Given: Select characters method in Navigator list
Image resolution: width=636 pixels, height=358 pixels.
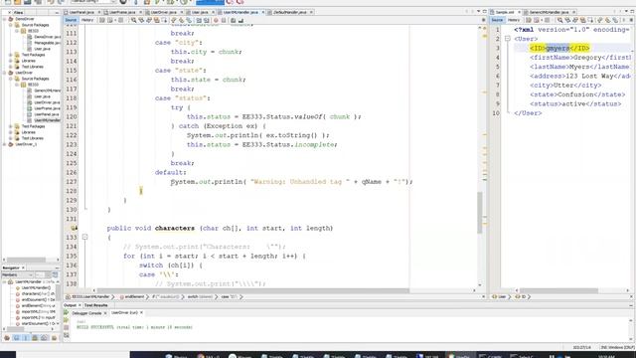Looking at the screenshot, I should 38,293.
